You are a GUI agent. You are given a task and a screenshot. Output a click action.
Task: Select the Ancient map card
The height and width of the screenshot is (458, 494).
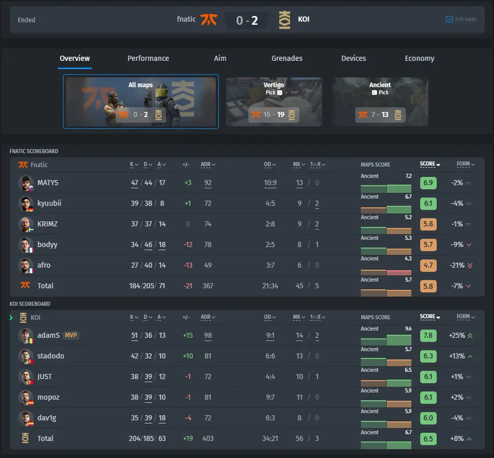click(380, 102)
